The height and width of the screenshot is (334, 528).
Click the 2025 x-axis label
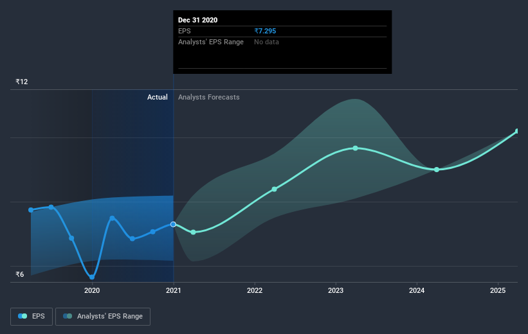click(x=498, y=290)
